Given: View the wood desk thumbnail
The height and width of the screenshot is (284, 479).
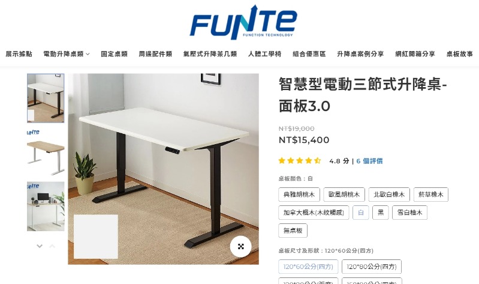Looking at the screenshot, I should pos(46,153).
